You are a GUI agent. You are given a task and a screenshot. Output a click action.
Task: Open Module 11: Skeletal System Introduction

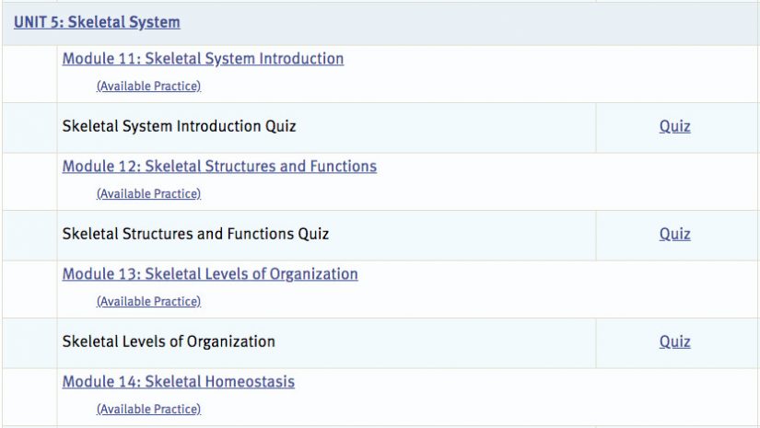coord(203,59)
